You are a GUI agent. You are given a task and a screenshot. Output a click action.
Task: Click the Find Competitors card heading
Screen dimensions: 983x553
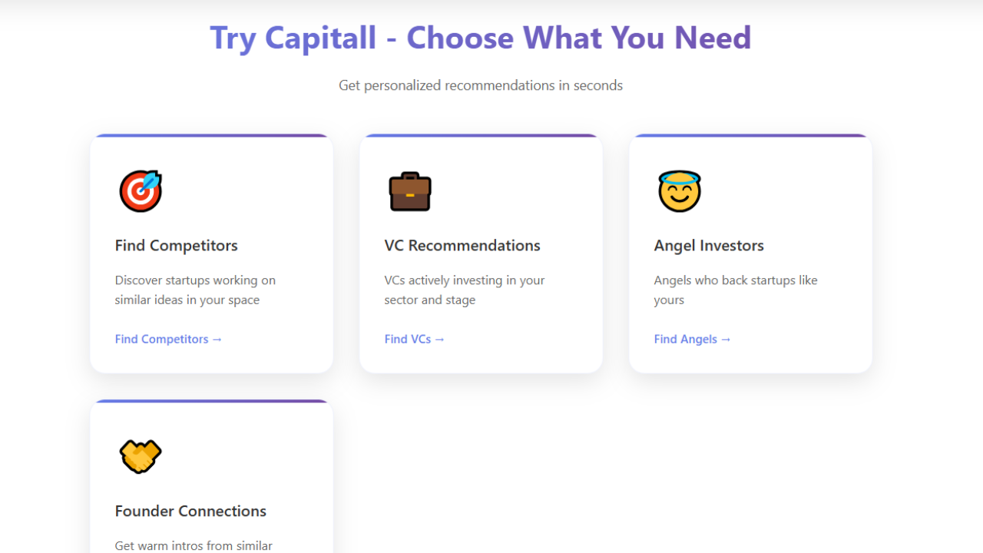click(x=176, y=245)
